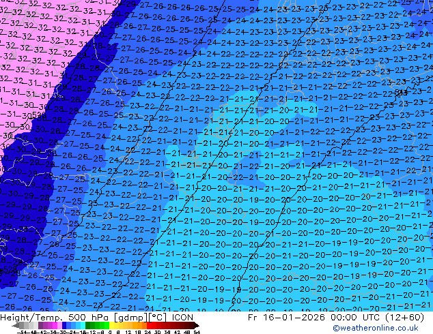Image resolution: width=433 pixels, height=334 pixels.
Task: Pick the bright yellow legend color swatch
Action: coord(111,325)
